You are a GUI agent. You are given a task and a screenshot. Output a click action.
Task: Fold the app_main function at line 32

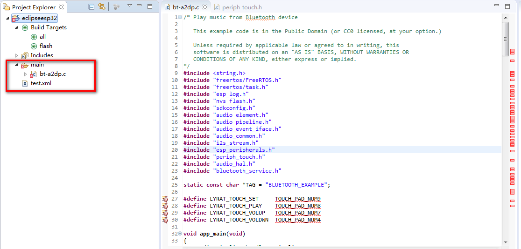180,234
